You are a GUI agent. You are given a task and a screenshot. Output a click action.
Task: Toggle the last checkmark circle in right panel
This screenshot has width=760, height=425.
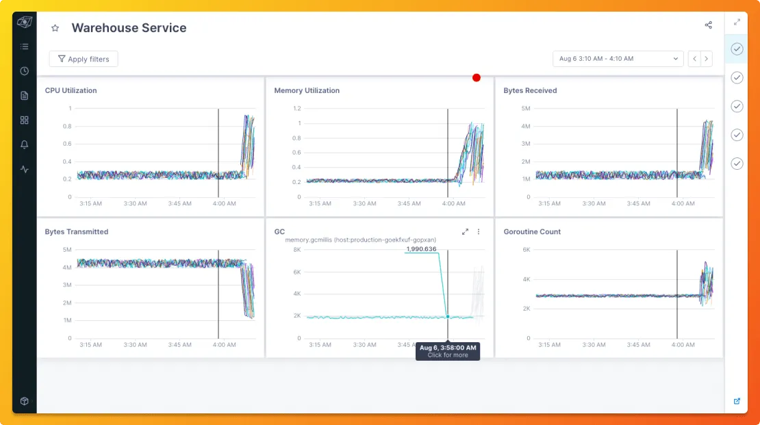(737, 164)
